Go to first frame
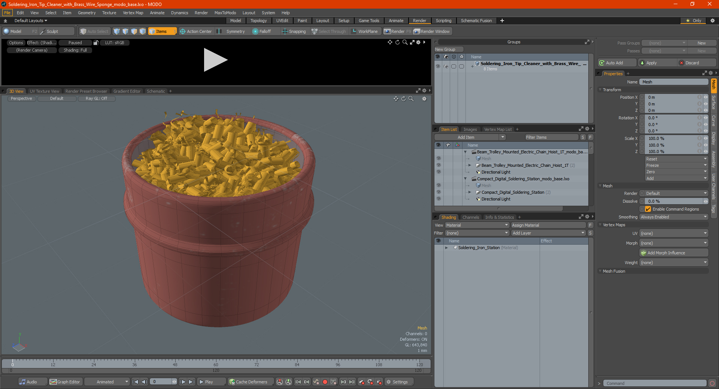The image size is (719, 389). (136, 382)
